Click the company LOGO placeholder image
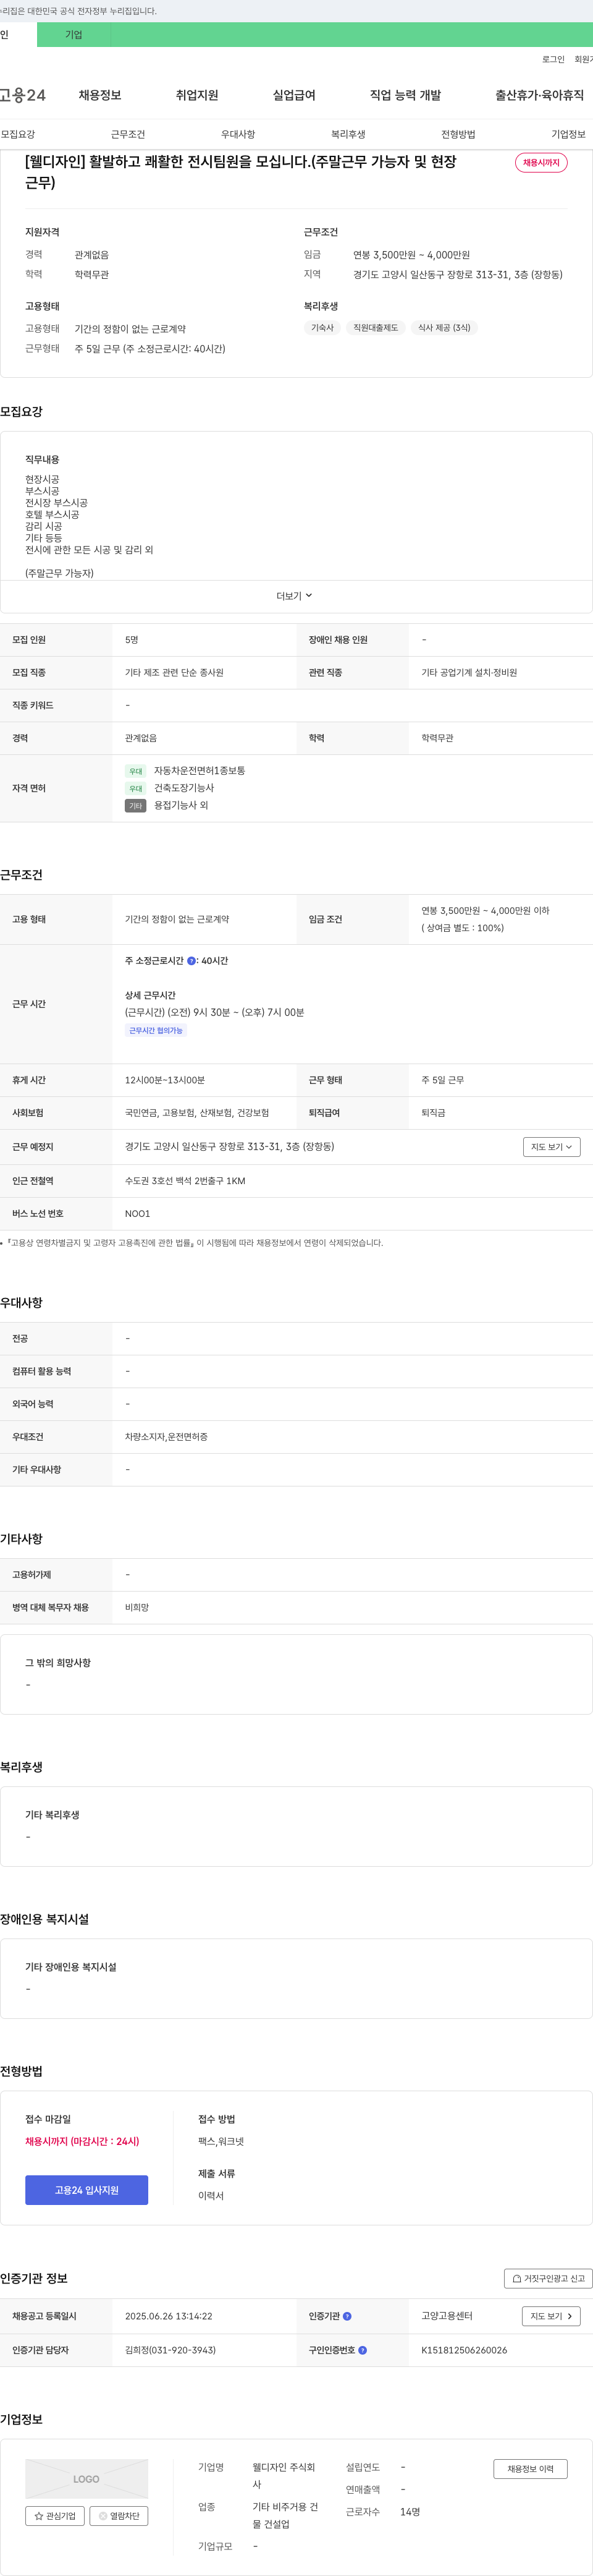This screenshot has height=2576, width=593. (x=87, y=2479)
